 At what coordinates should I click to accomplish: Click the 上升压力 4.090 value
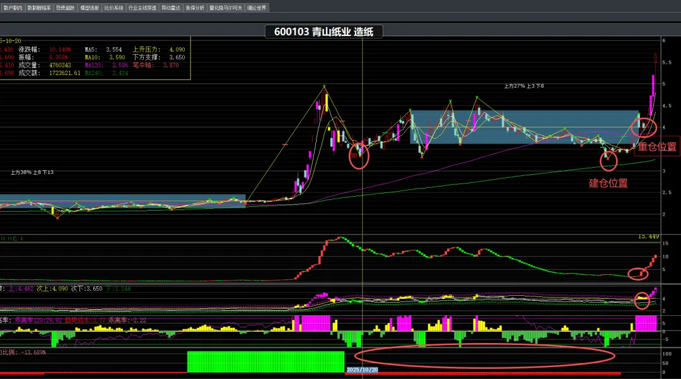177,49
